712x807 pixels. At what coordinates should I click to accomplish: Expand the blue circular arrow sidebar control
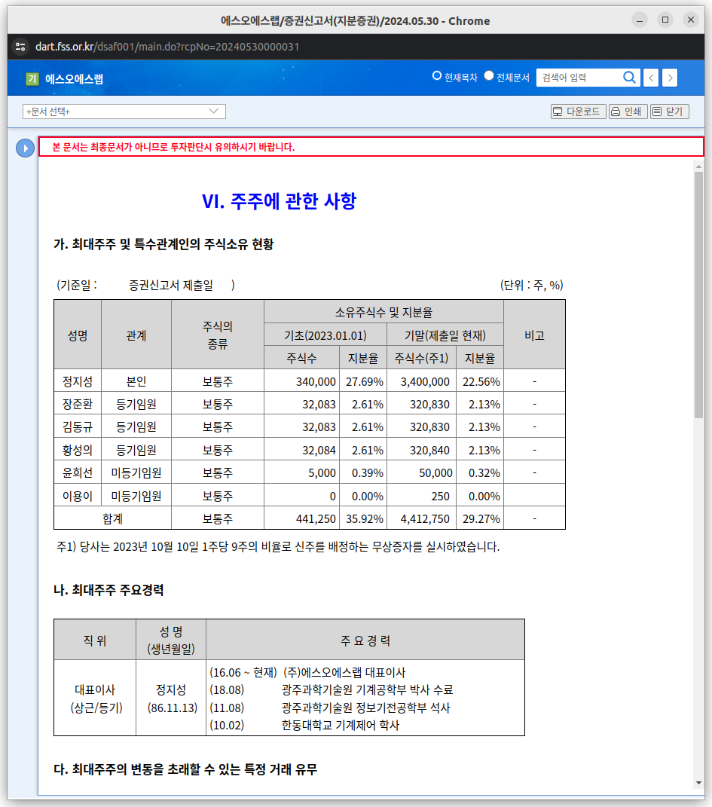[x=23, y=146]
